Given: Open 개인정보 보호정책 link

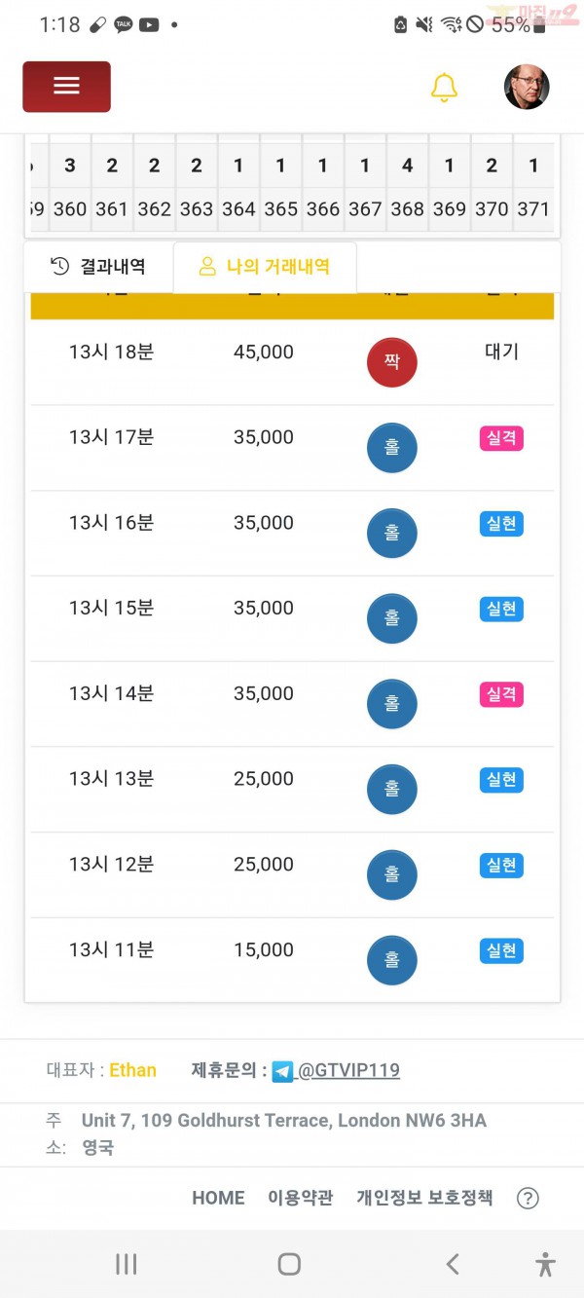Looking at the screenshot, I should tap(424, 1198).
